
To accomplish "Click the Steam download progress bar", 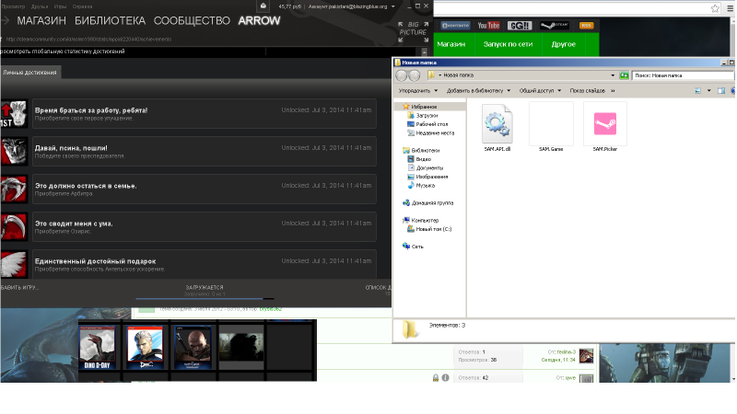I will pyautogui.click(x=205, y=298).
